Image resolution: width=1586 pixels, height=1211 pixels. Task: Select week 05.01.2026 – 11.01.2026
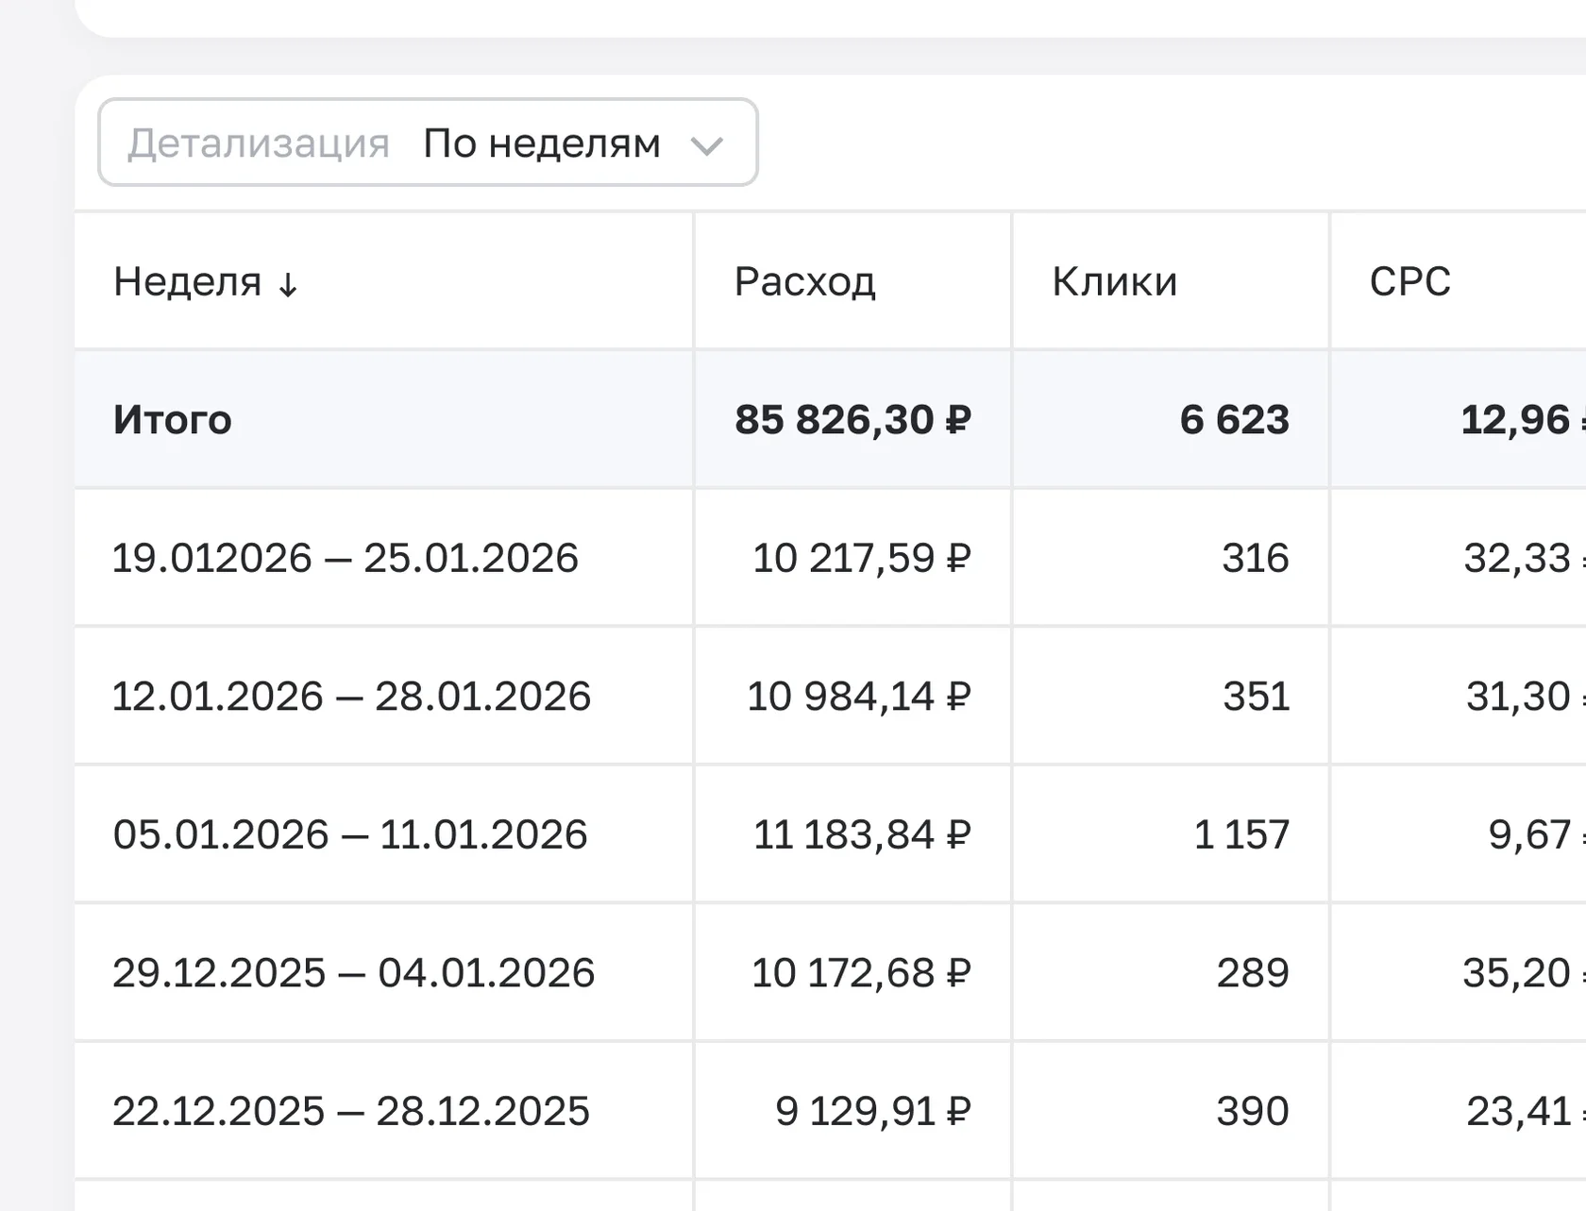click(x=350, y=834)
